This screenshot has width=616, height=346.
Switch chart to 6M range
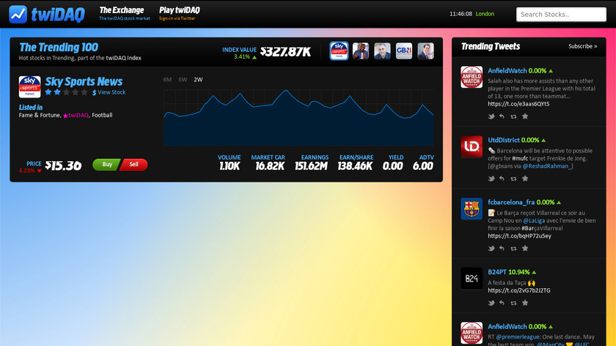(x=167, y=79)
